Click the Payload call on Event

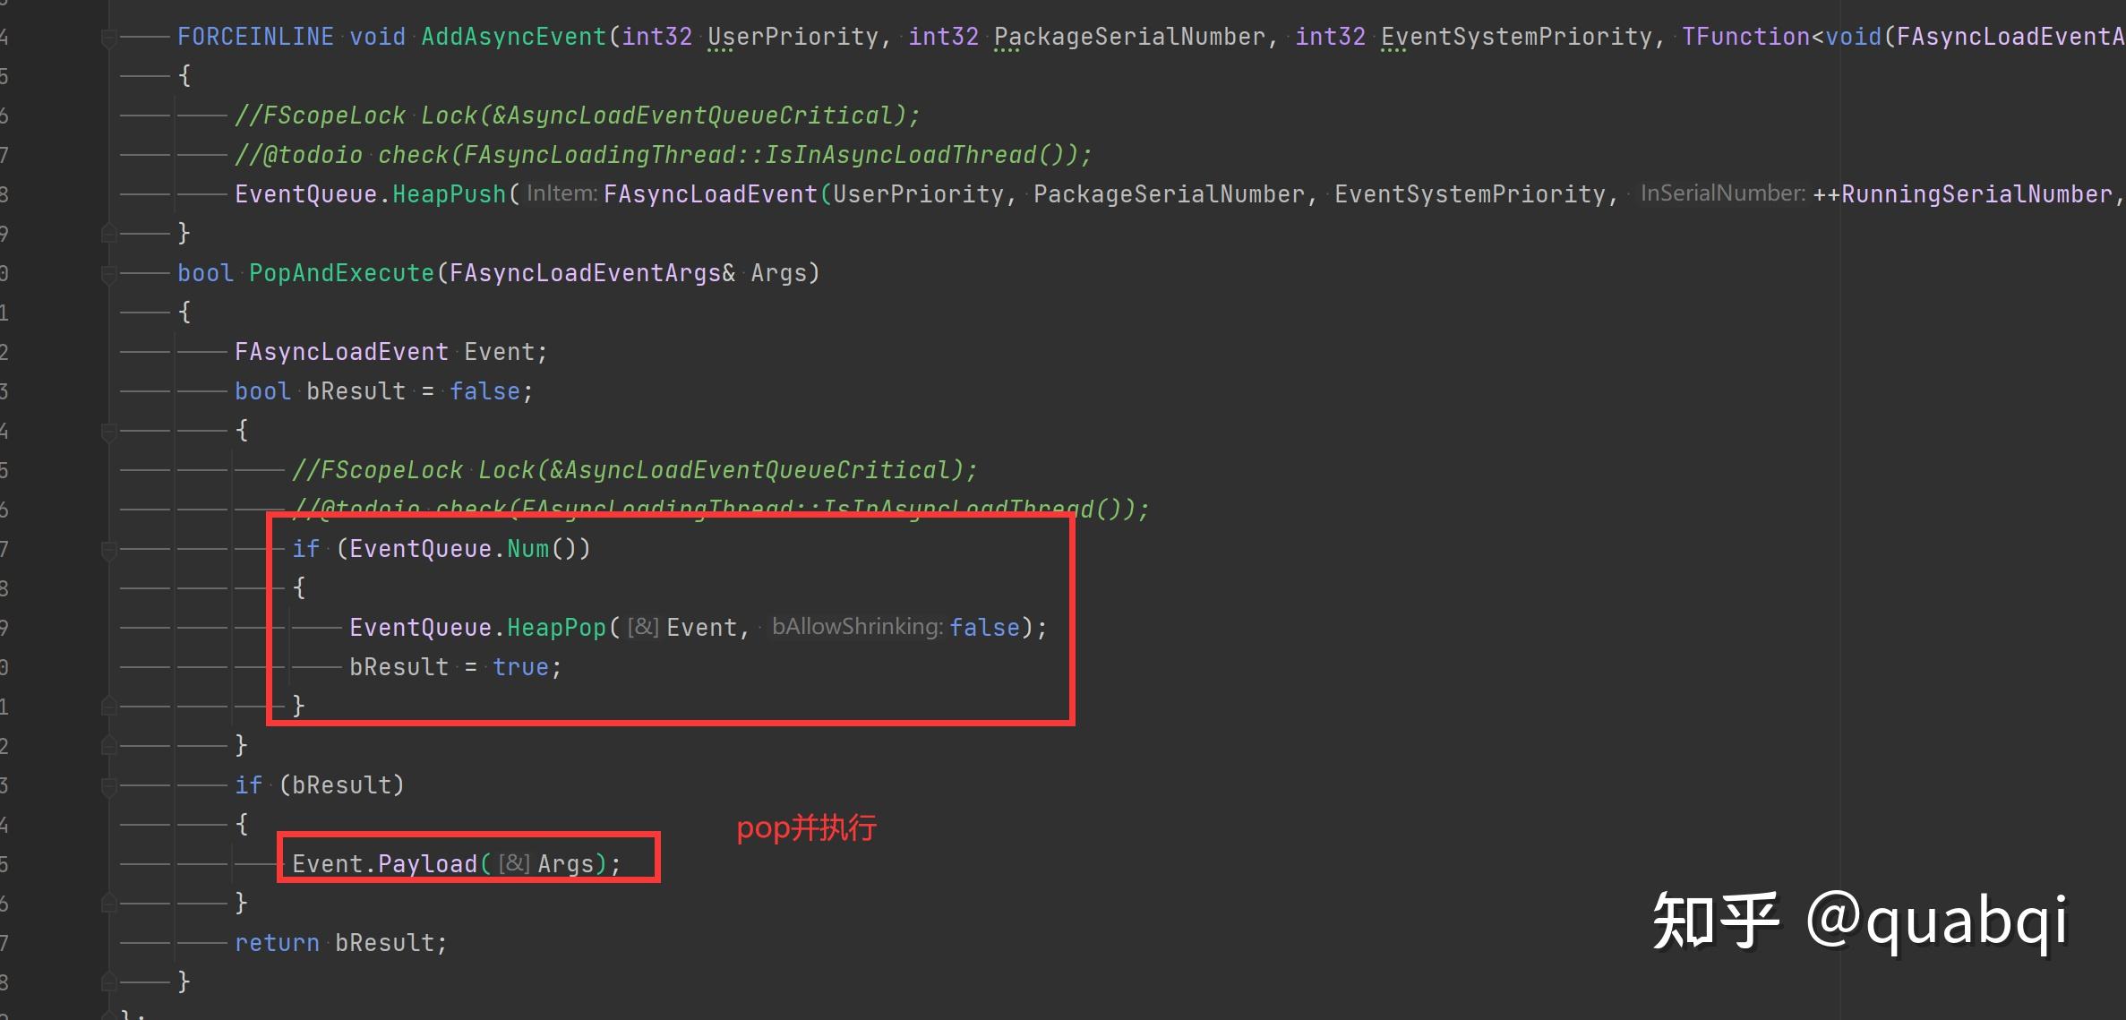coord(427,864)
